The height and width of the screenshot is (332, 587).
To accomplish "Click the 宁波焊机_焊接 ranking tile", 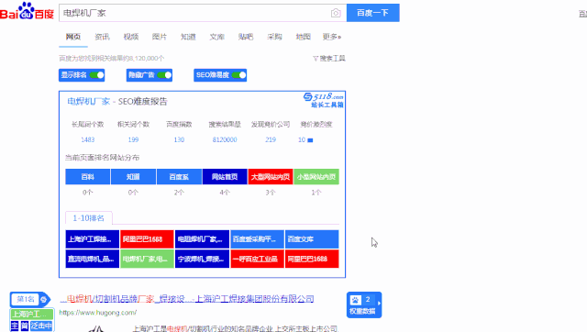I will pyautogui.click(x=202, y=259).
